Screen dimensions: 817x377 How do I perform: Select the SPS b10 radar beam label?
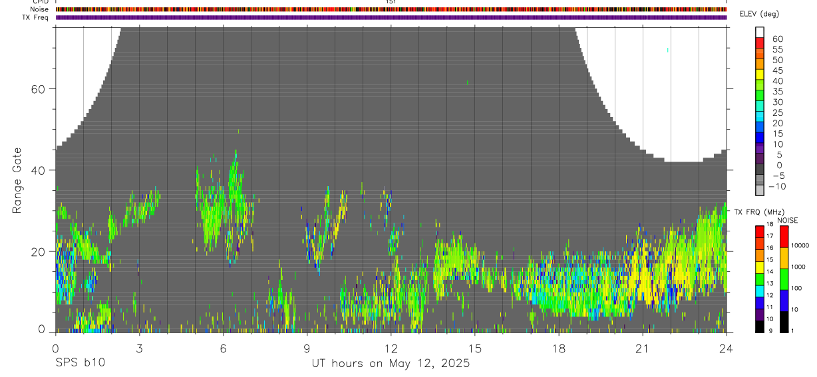[80, 363]
